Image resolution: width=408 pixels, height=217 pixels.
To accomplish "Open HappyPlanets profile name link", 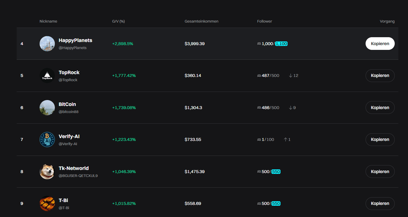I will pos(75,40).
